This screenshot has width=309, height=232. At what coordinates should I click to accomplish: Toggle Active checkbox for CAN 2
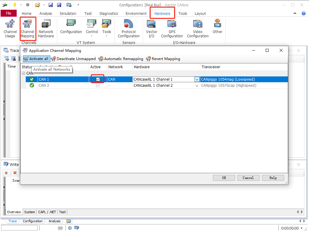[x=98, y=86]
